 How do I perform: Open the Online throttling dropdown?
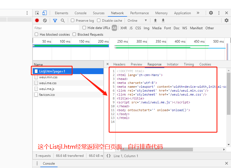137,21
